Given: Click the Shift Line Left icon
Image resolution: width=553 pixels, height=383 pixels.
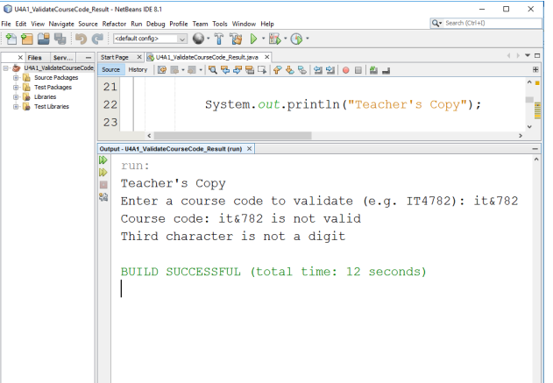Looking at the screenshot, I should 318,70.
